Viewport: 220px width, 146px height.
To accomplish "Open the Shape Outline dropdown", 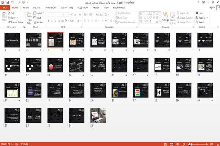I will [x=185, y=18].
